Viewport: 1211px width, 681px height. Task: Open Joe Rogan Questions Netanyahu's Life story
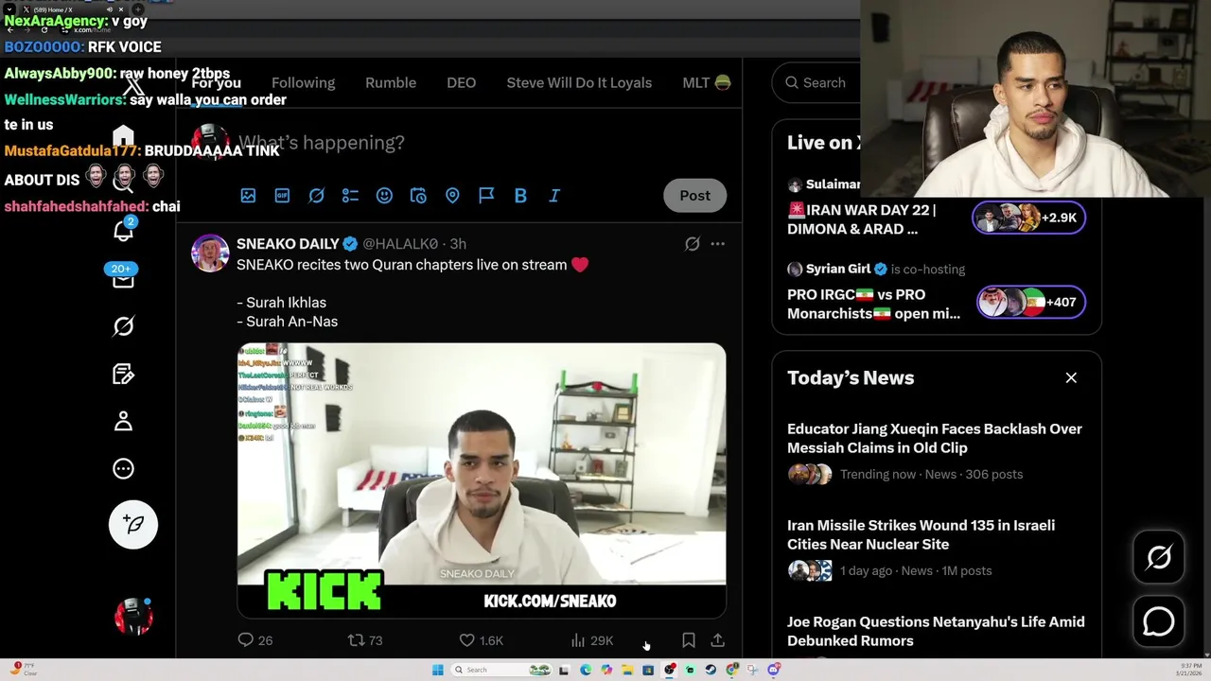936,631
